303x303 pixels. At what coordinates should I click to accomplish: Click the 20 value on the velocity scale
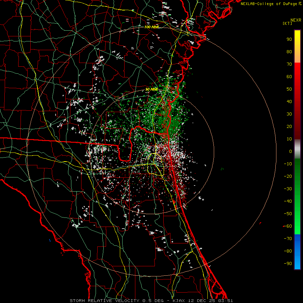click(x=289, y=127)
